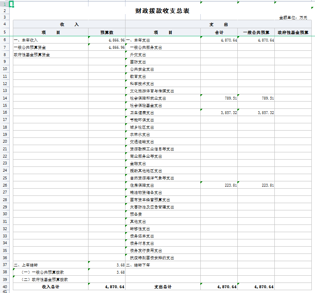Select the 住房保障支出 cell

[x=142, y=185]
